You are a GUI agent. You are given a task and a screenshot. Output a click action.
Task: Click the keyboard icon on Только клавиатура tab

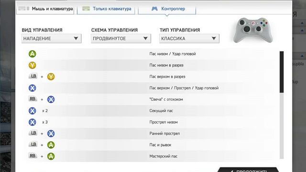(86, 9)
